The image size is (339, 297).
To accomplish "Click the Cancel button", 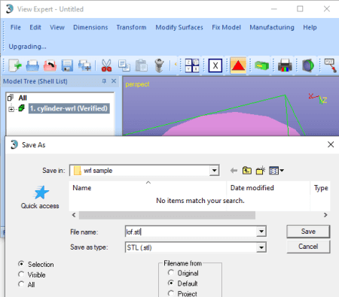I will (x=308, y=247).
